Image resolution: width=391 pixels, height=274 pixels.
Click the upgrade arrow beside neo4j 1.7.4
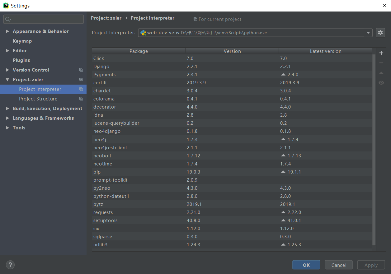[283, 139]
